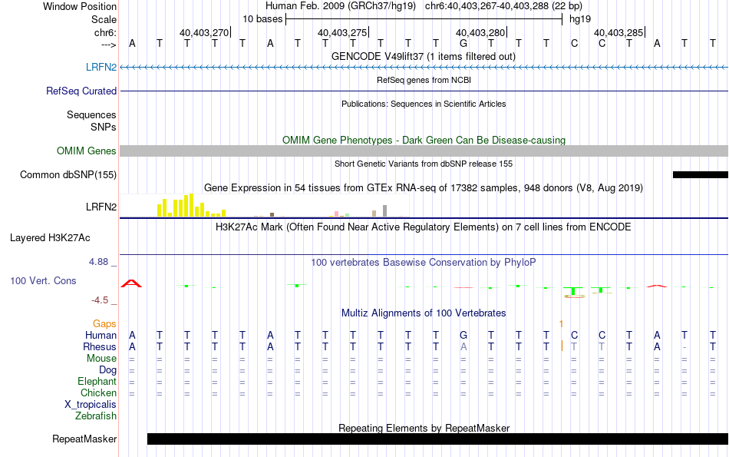This screenshot has height=457, width=729.
Task: Click the 'RefSeq genes from NCBI' title
Action: click(x=424, y=80)
